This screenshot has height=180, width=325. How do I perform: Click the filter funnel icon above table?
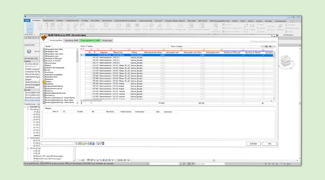[81, 49]
